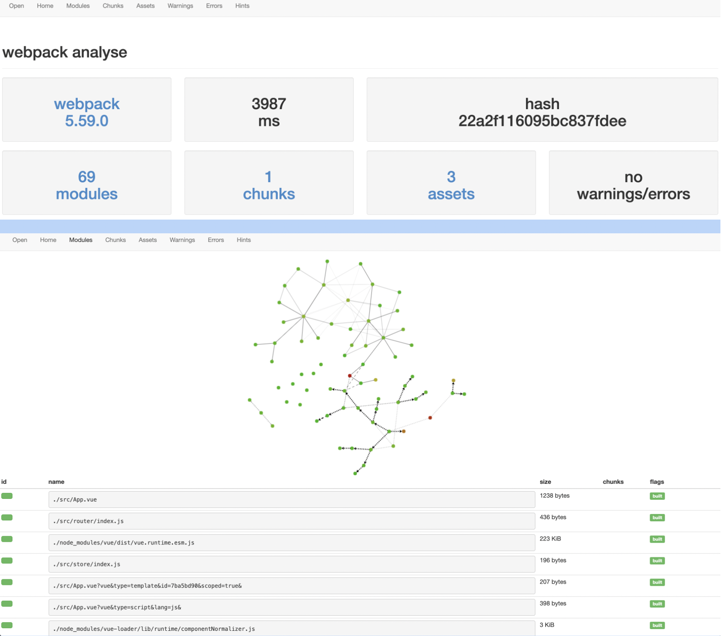Viewport: 723px width, 636px height.
Task: Switch to Hints tab above the graph
Action: coord(243,240)
